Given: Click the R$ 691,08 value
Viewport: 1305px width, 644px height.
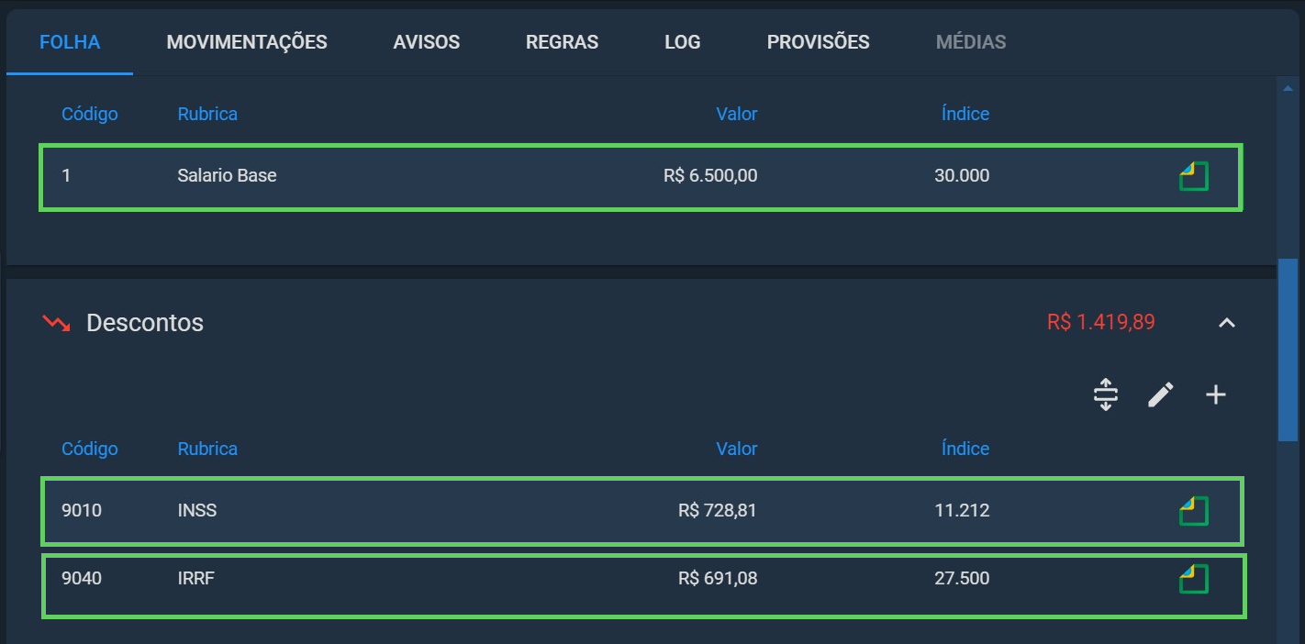Looking at the screenshot, I should tap(718, 579).
